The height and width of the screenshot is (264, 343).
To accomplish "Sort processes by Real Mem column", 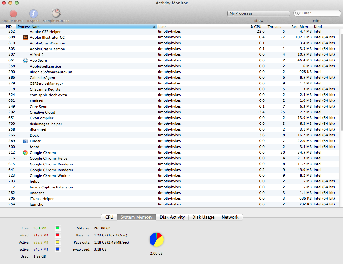I will [x=299, y=27].
